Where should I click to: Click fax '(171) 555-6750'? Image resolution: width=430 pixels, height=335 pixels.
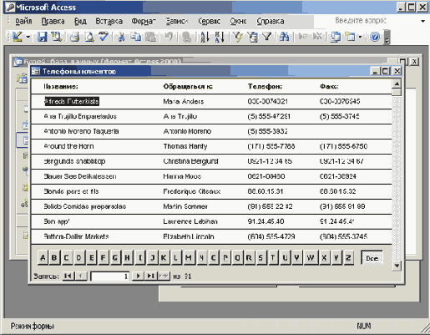(x=343, y=146)
